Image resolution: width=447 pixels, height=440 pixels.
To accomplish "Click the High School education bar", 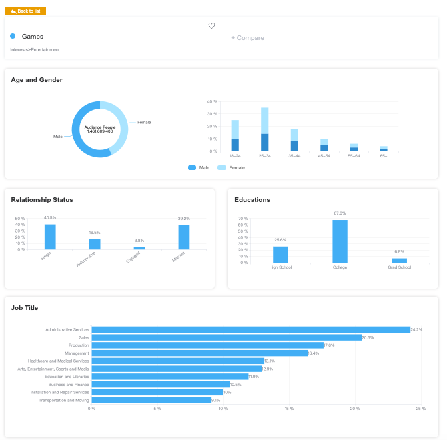I will pos(280,255).
